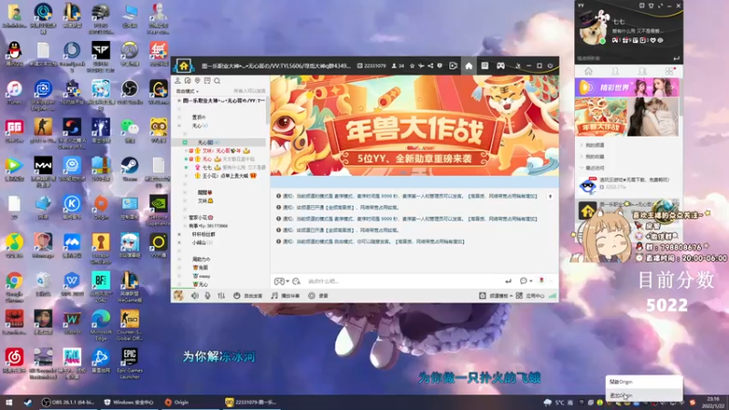The height and width of the screenshot is (410, 729).
Task: Open the OBS Studio desktop icon
Action: (x=129, y=93)
